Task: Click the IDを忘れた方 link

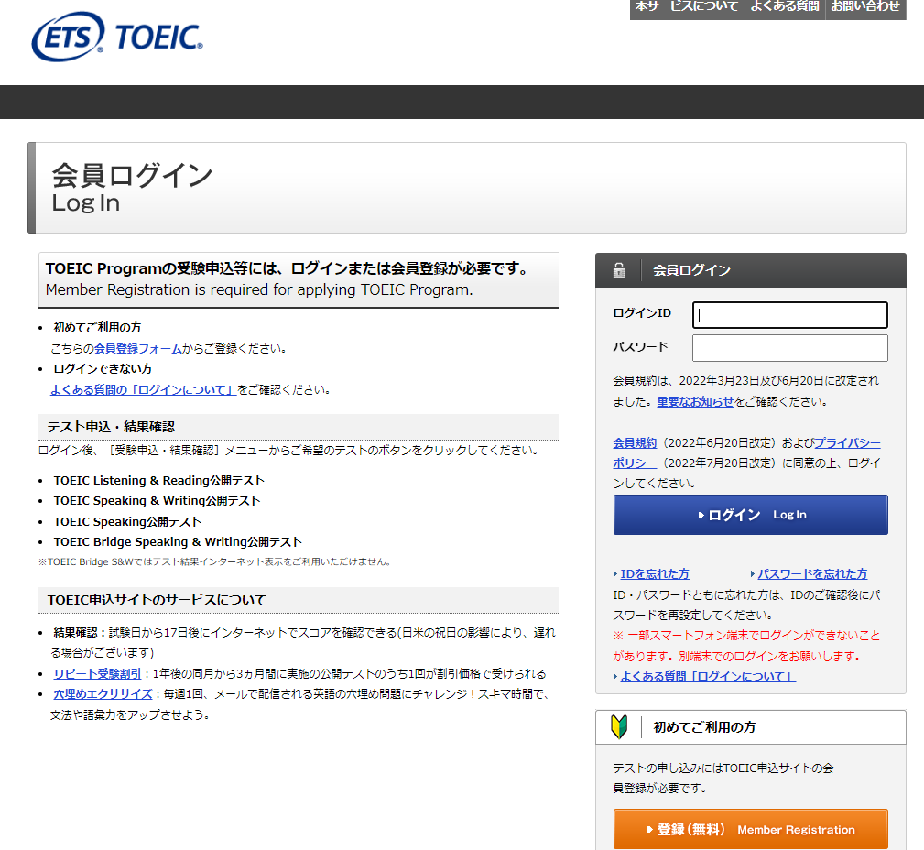Action: [655, 573]
